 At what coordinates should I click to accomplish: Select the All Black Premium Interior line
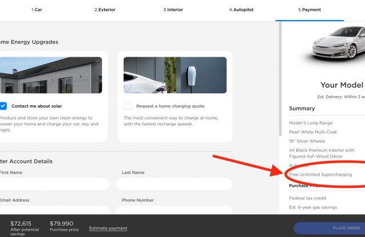(x=322, y=153)
